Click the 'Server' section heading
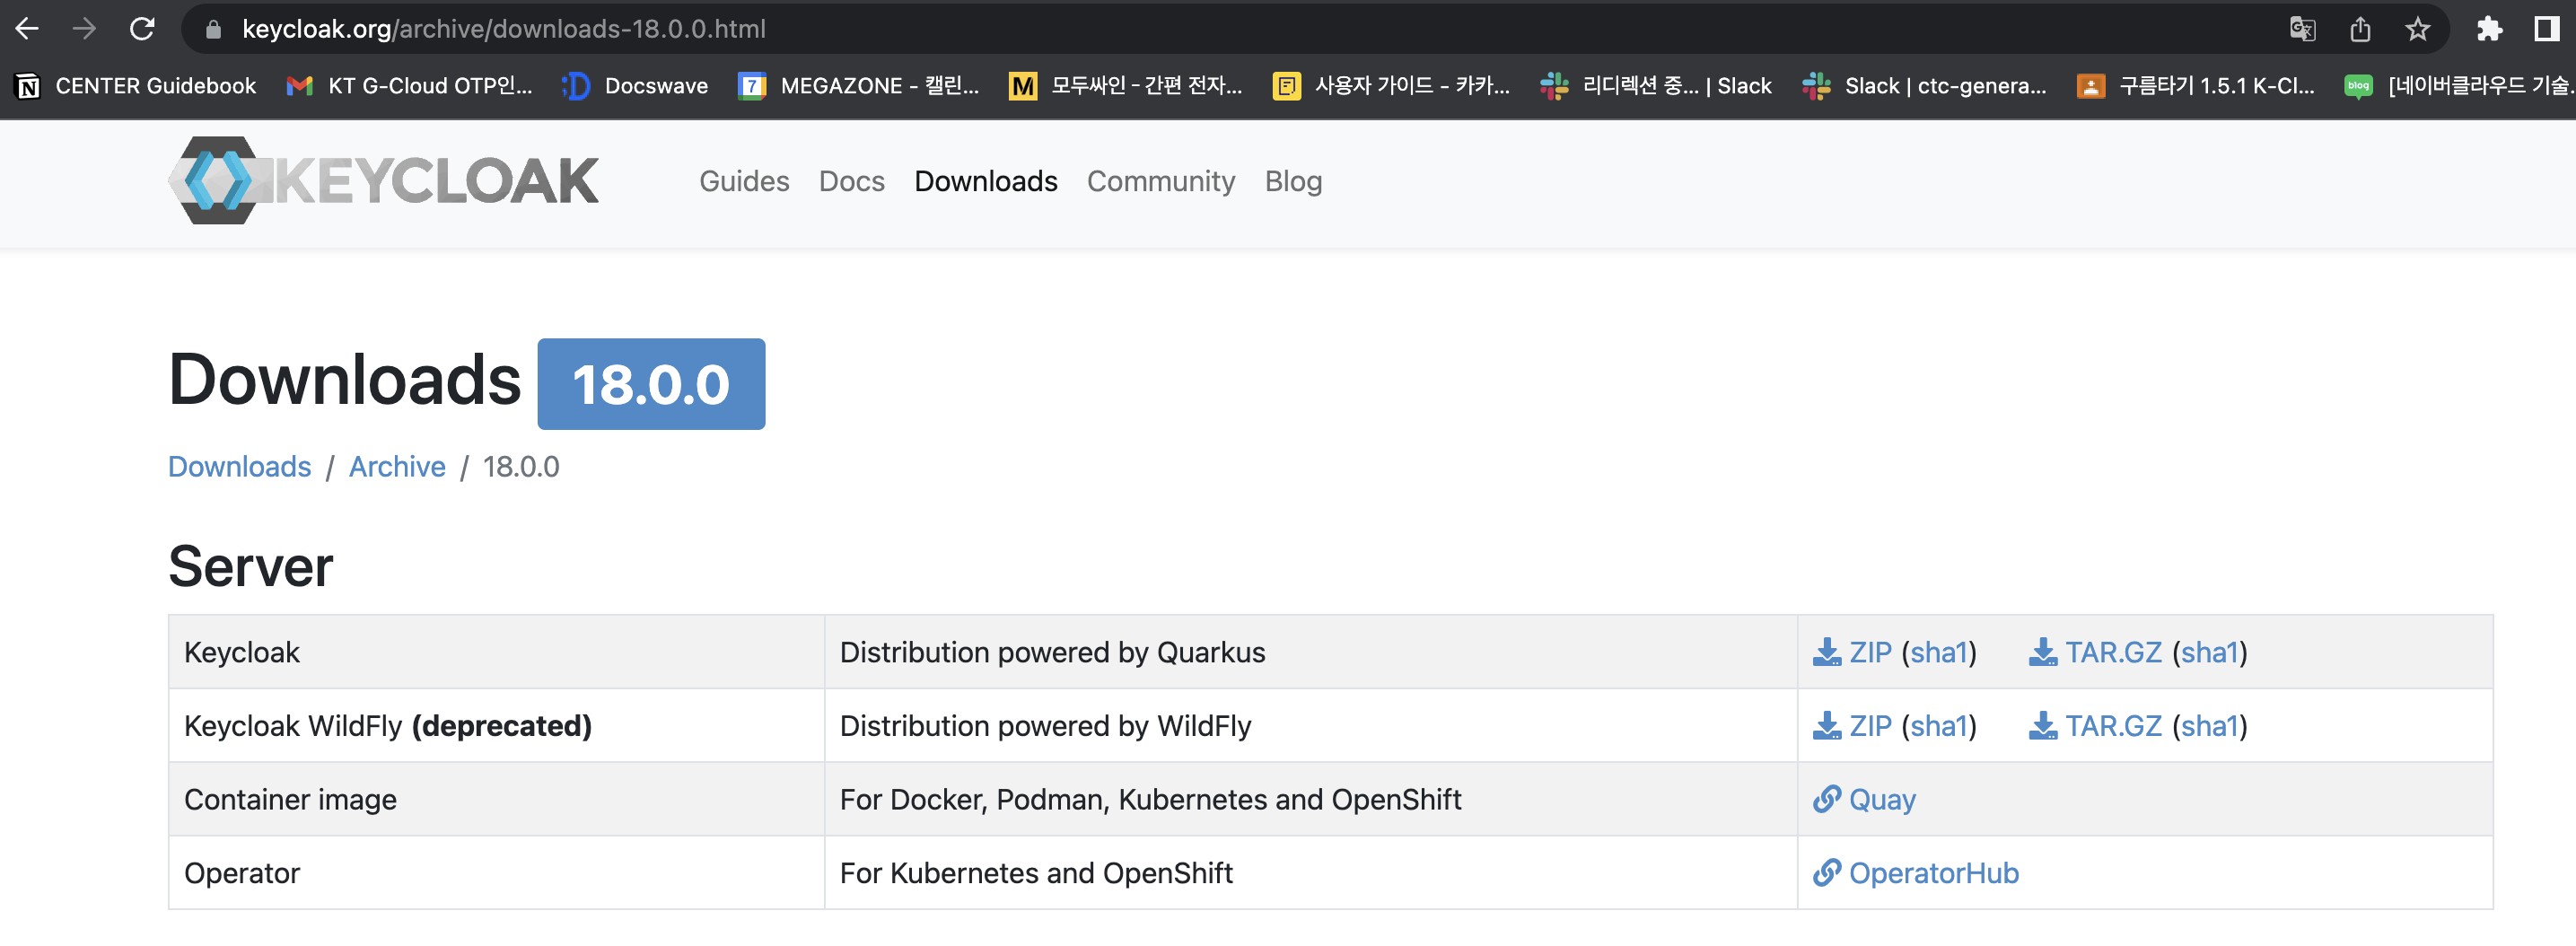 [250, 567]
